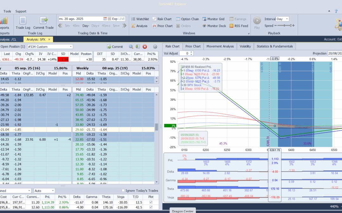Open the Trade Log icon
Screen dimensions: 342x213
(23, 21)
